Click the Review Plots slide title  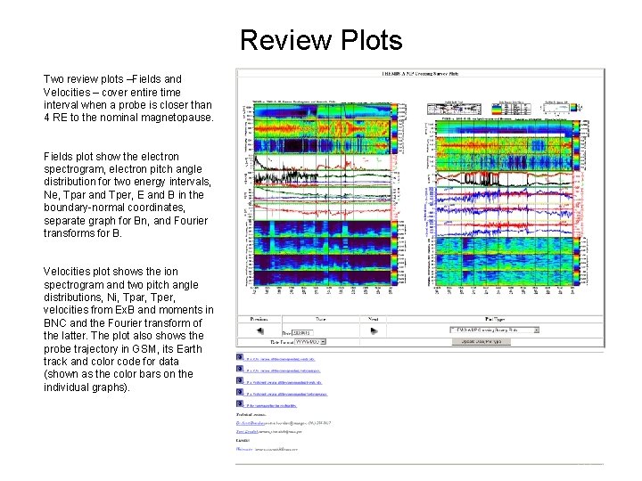click(321, 40)
